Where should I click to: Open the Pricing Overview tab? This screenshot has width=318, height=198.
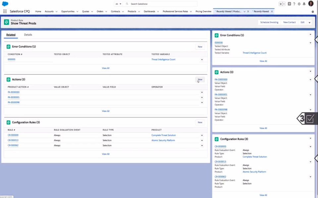203,12
